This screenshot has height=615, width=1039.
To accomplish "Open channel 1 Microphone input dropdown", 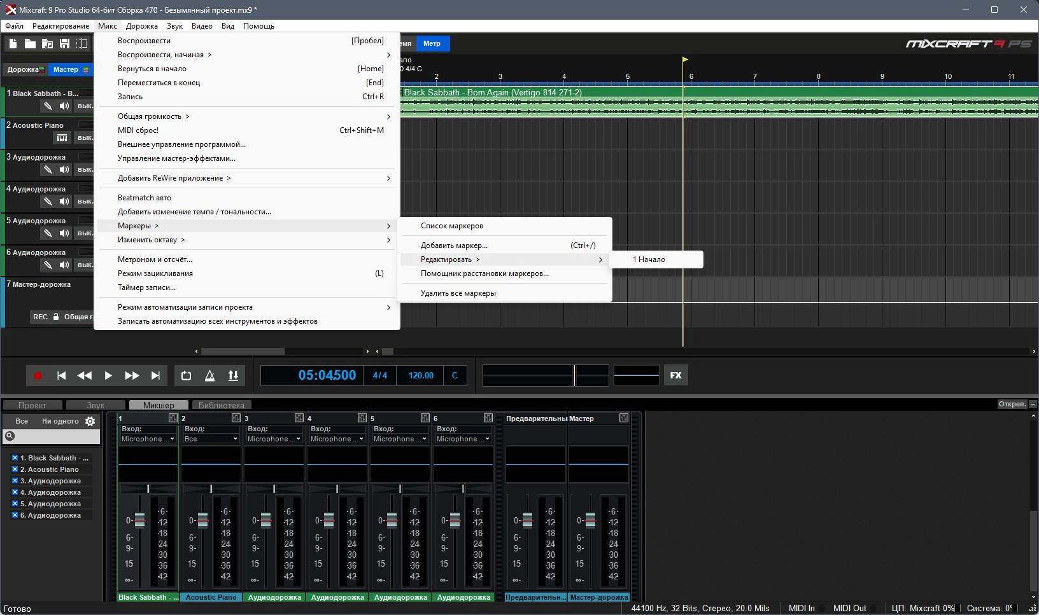I will click(x=148, y=439).
